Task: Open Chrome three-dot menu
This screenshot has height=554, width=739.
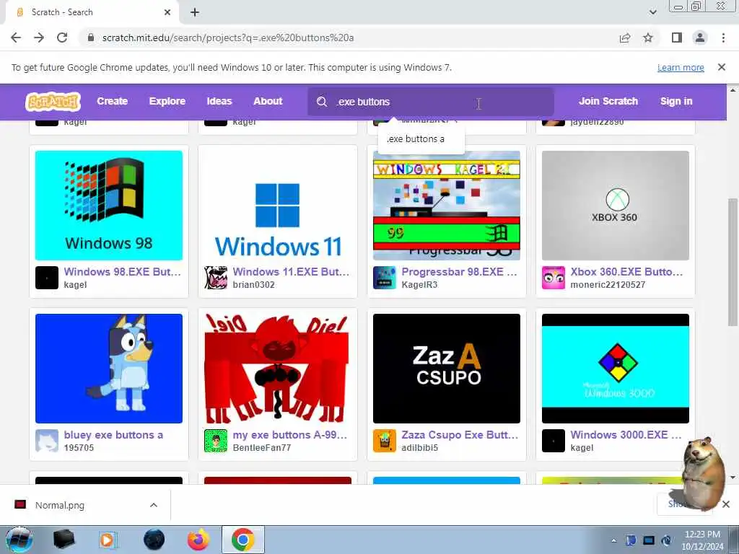Action: (723, 38)
